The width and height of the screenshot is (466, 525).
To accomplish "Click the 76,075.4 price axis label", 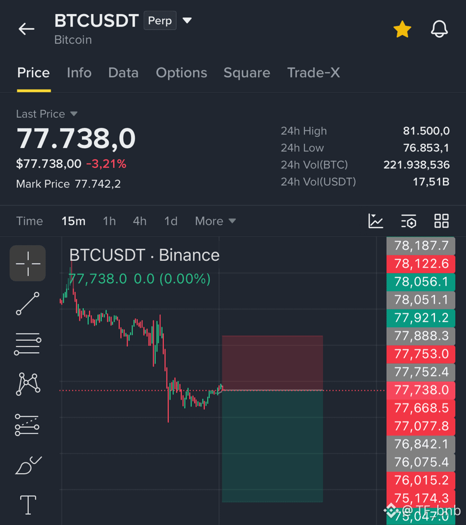I will pos(421,462).
